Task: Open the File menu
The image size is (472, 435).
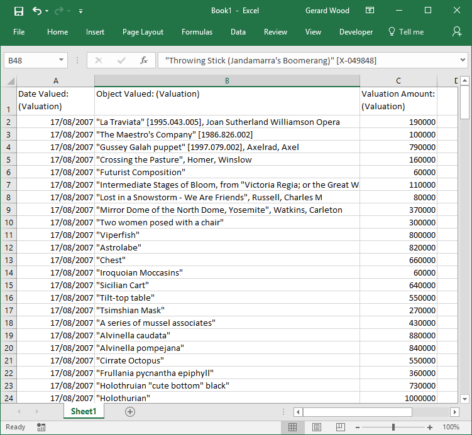Action: coord(19,32)
